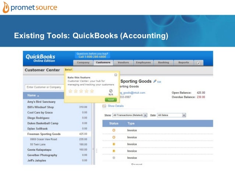Image resolution: width=235 pixels, height=176 pixels.
Task: Click the Show Details card icon
Action: click(x=104, y=106)
